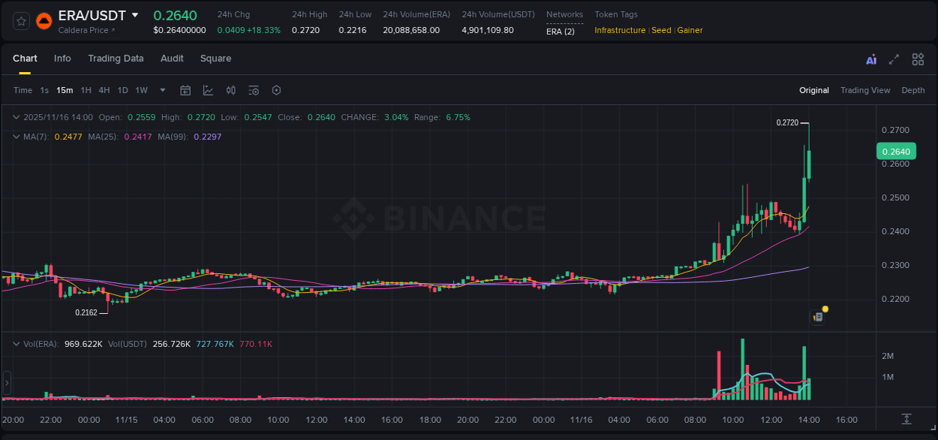Open the display settings icon with gear

[x=254, y=90]
